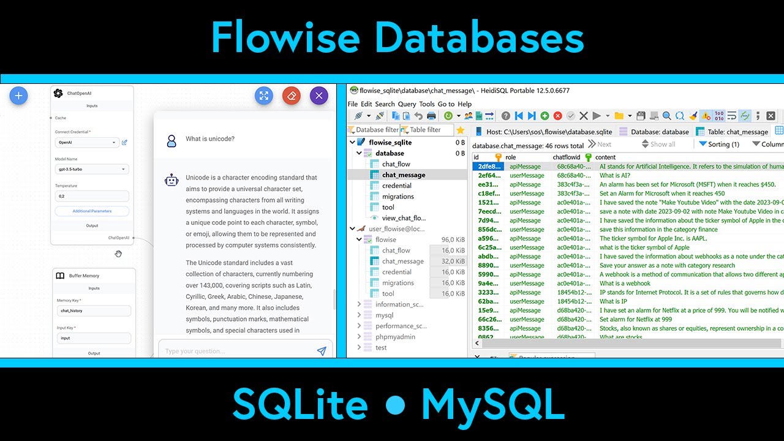Screen dimensions: 784x441
Task: Switch to the Database: database tab
Action: point(654,132)
